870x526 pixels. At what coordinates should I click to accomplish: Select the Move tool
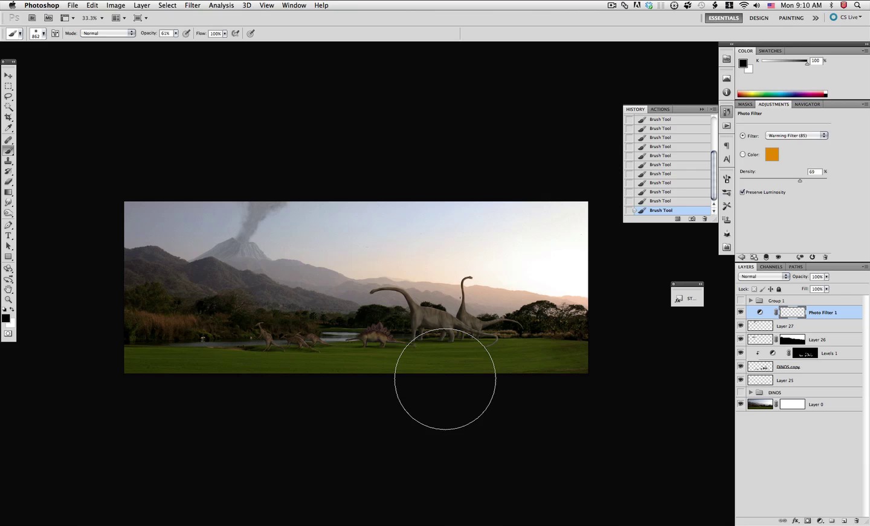pos(8,76)
